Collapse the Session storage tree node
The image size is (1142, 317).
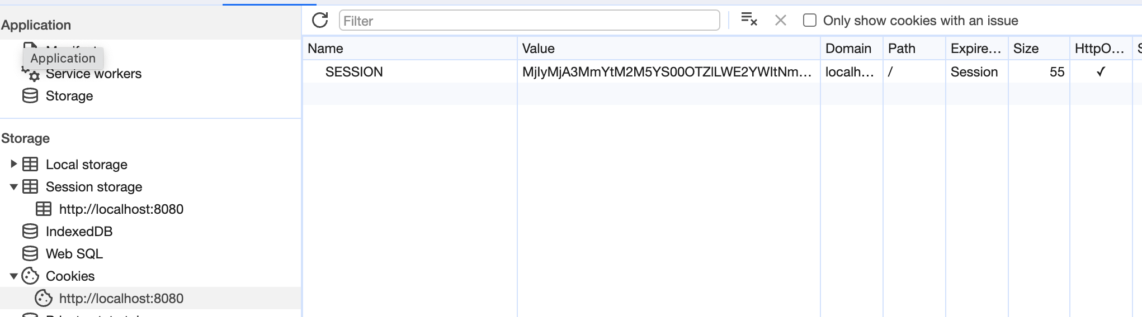pyautogui.click(x=13, y=187)
